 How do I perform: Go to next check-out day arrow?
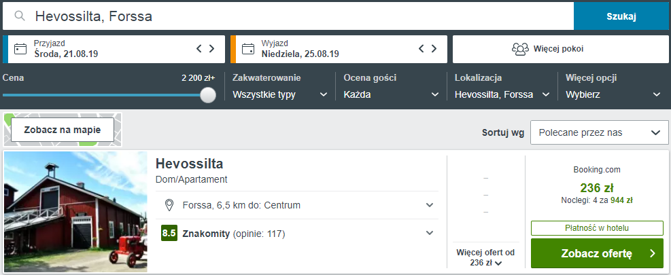pos(434,48)
